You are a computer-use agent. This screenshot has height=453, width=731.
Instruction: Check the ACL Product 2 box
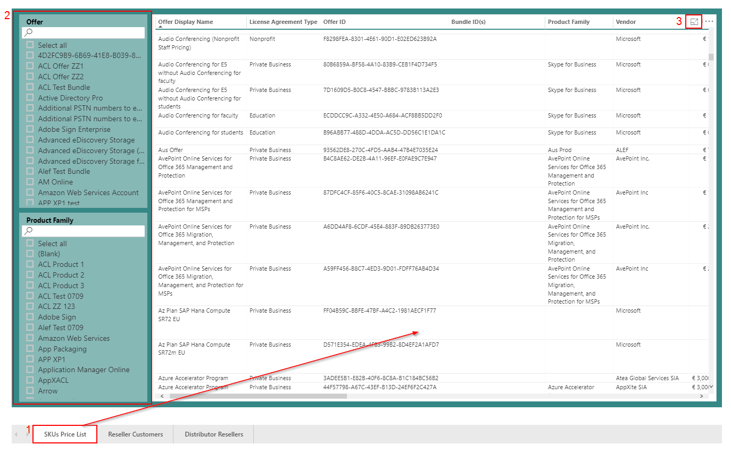coord(30,275)
